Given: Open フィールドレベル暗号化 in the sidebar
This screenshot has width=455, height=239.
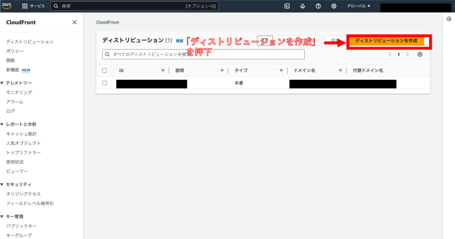Looking at the screenshot, I should (30, 204).
